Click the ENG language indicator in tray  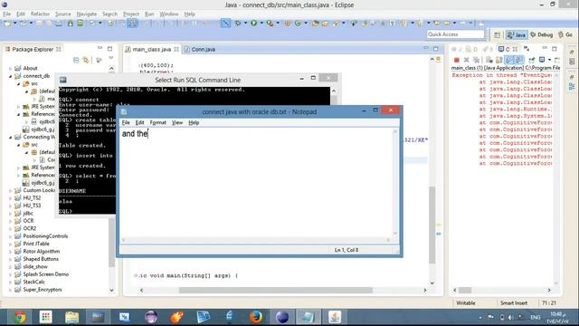[x=535, y=317]
